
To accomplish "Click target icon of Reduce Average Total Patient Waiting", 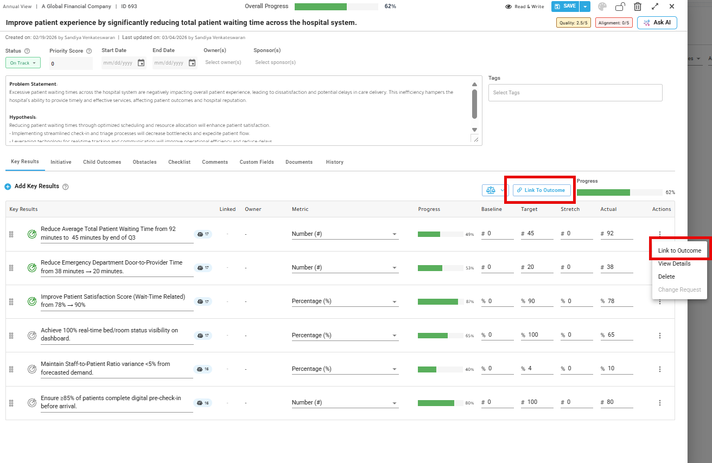I will pos(33,234).
